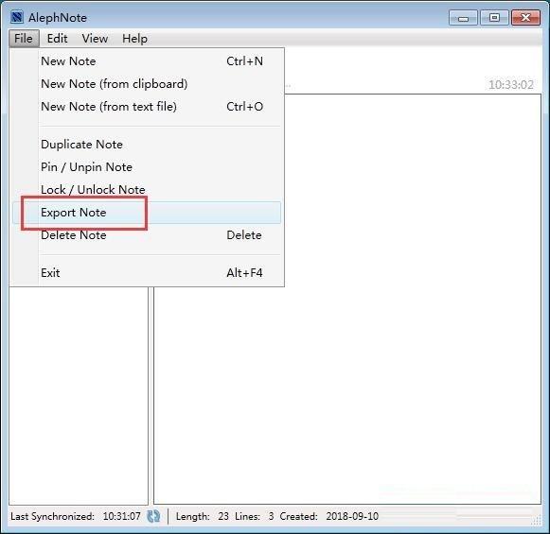The height and width of the screenshot is (534, 550).
Task: Open the Help menu
Action: coord(134,38)
